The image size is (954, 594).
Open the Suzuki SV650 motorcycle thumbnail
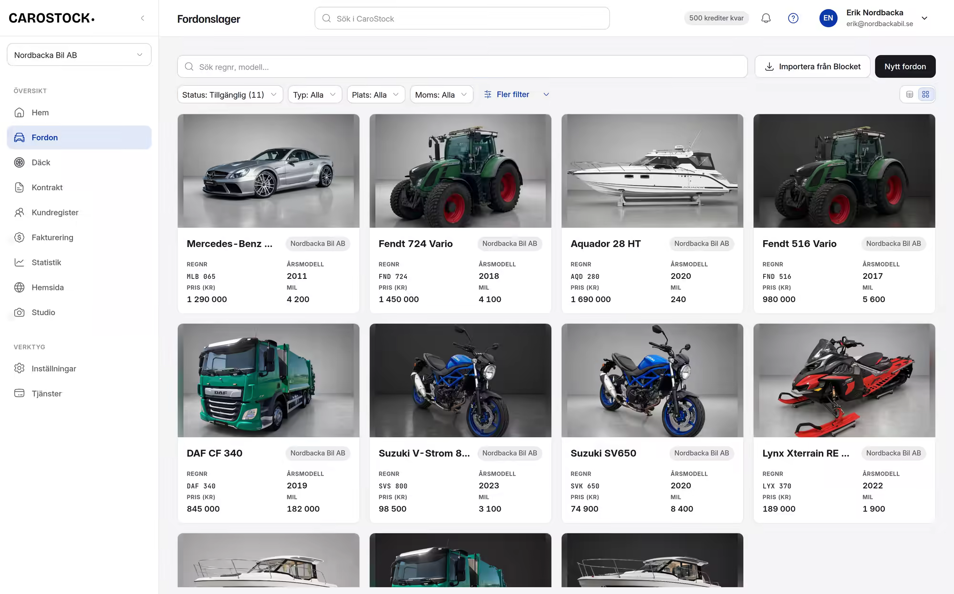[x=653, y=380]
